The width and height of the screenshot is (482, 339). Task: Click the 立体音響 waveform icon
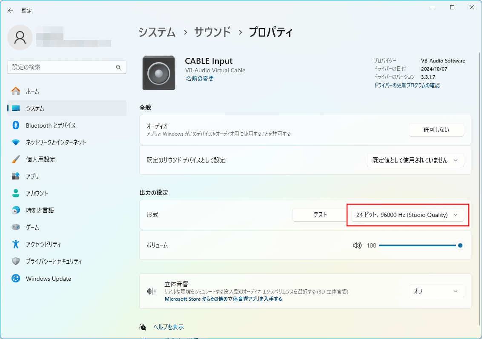(x=151, y=291)
